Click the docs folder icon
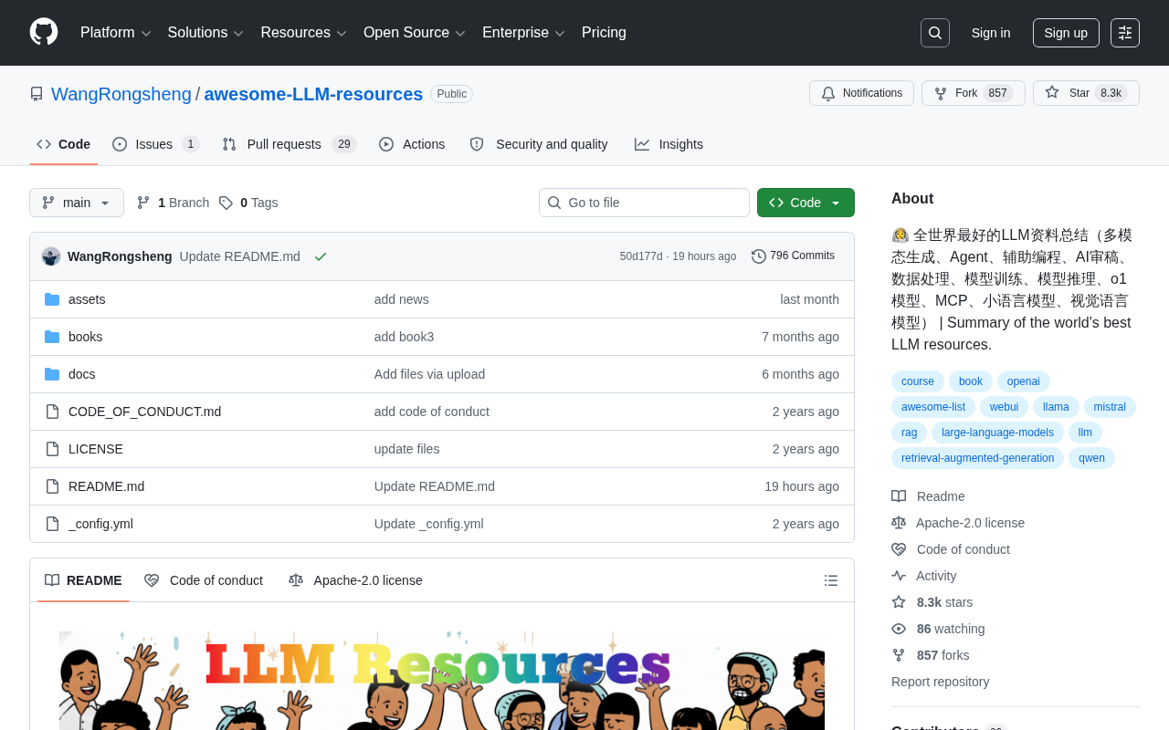Image resolution: width=1169 pixels, height=730 pixels. tap(52, 374)
